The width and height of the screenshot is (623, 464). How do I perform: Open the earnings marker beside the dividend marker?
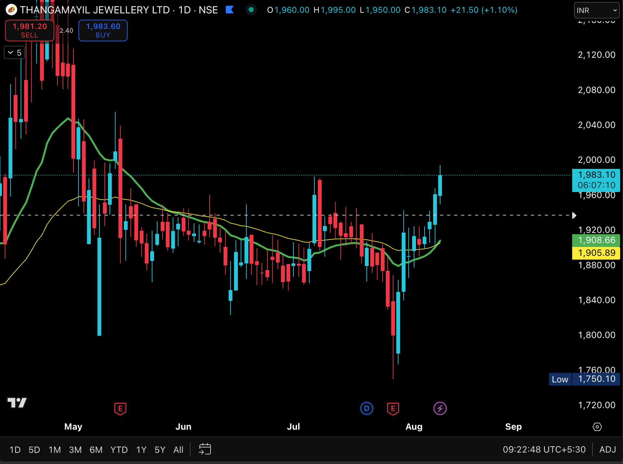coord(393,409)
